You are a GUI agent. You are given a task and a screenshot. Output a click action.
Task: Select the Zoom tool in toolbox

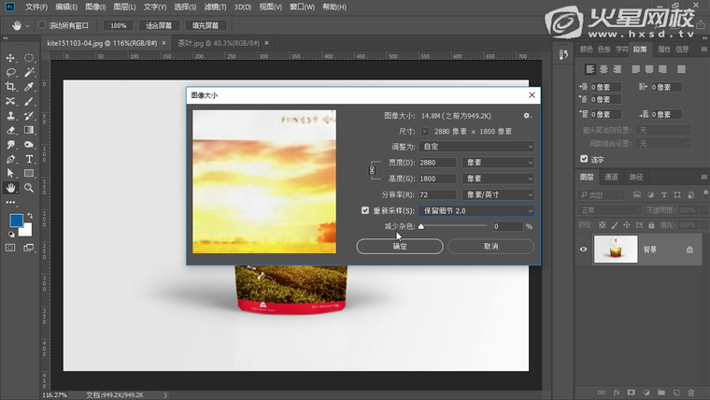pyautogui.click(x=29, y=187)
